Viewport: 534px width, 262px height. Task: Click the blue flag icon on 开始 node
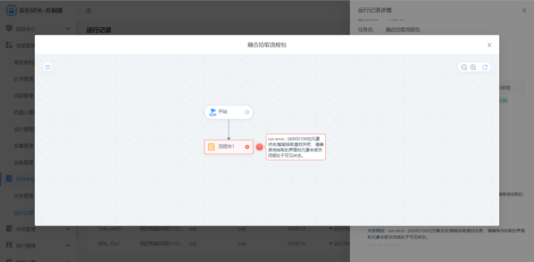click(213, 112)
